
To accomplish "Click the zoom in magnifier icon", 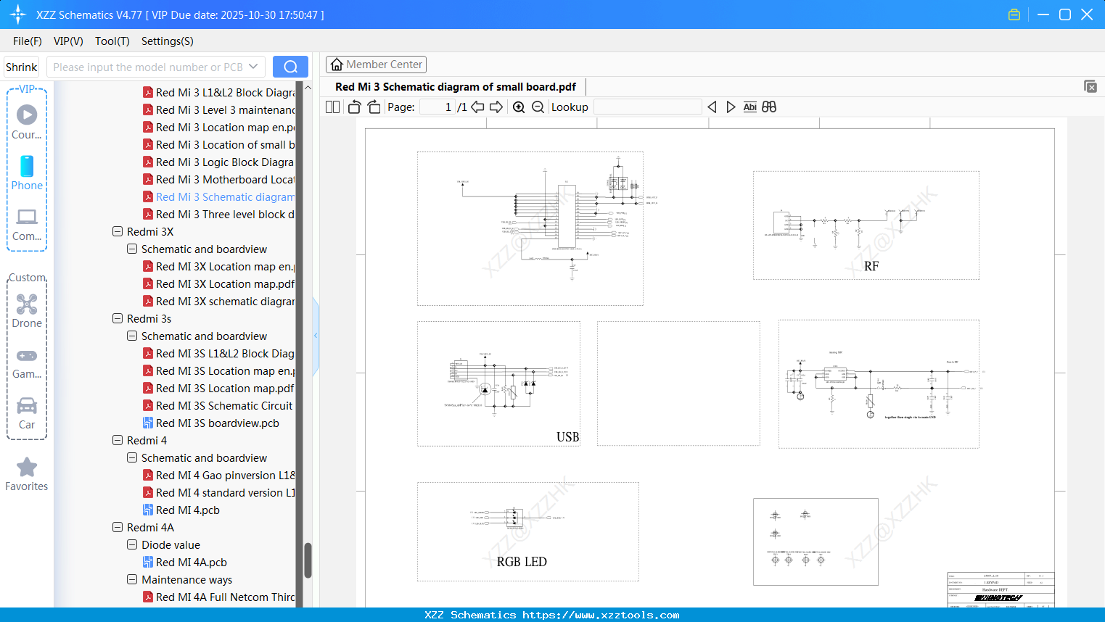I will (519, 107).
